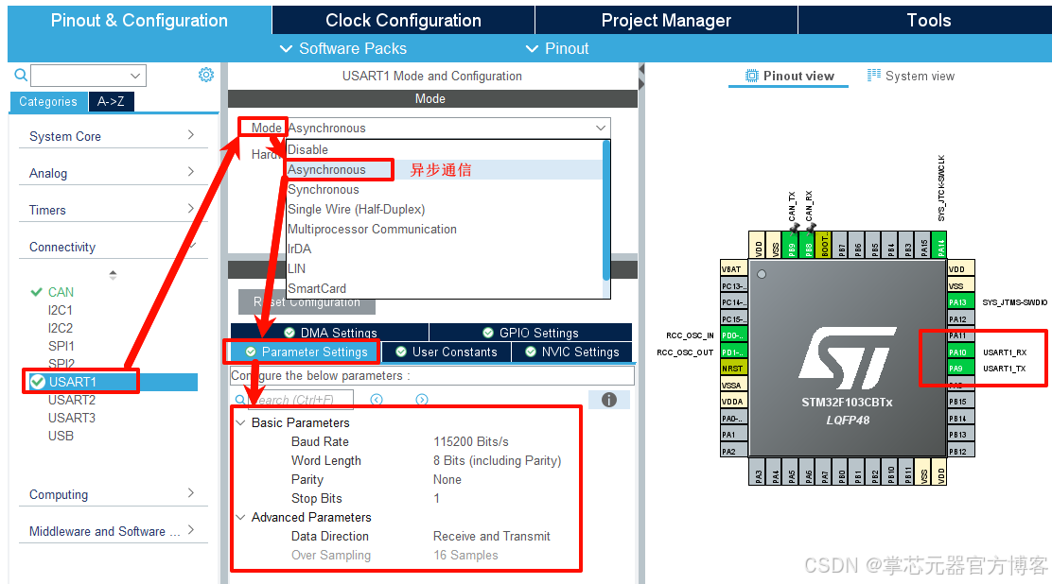Select pin PA12 on the chip

click(961, 319)
